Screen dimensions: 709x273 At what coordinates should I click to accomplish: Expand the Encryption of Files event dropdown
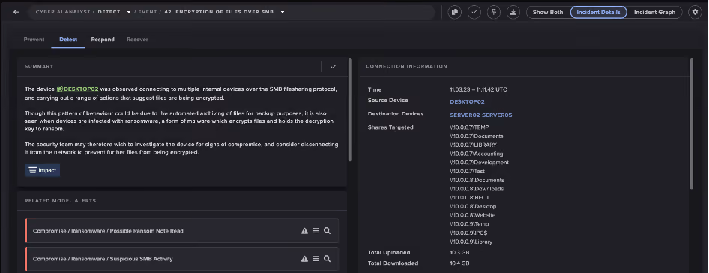(x=283, y=12)
